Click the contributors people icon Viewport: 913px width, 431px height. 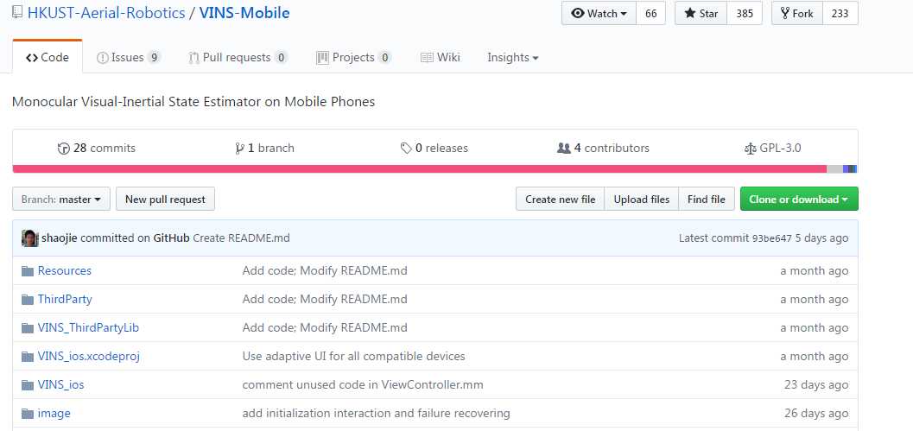(x=564, y=149)
